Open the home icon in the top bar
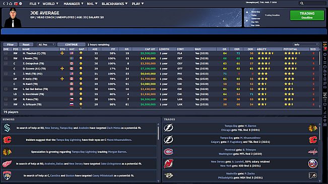328x184 pixels. click(11, 4)
